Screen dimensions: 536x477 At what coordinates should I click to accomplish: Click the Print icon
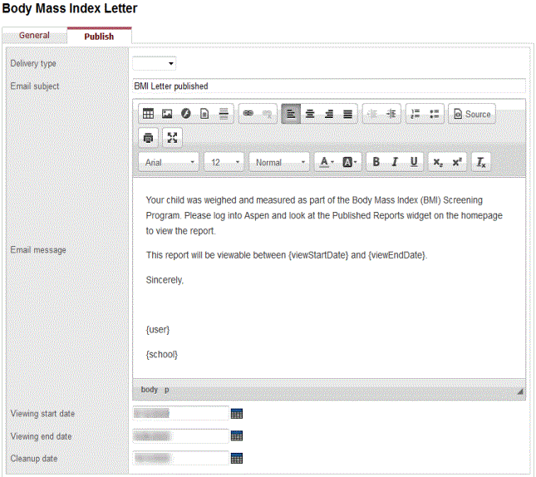point(148,138)
